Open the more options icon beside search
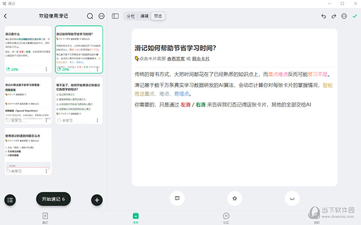 [x=102, y=16]
